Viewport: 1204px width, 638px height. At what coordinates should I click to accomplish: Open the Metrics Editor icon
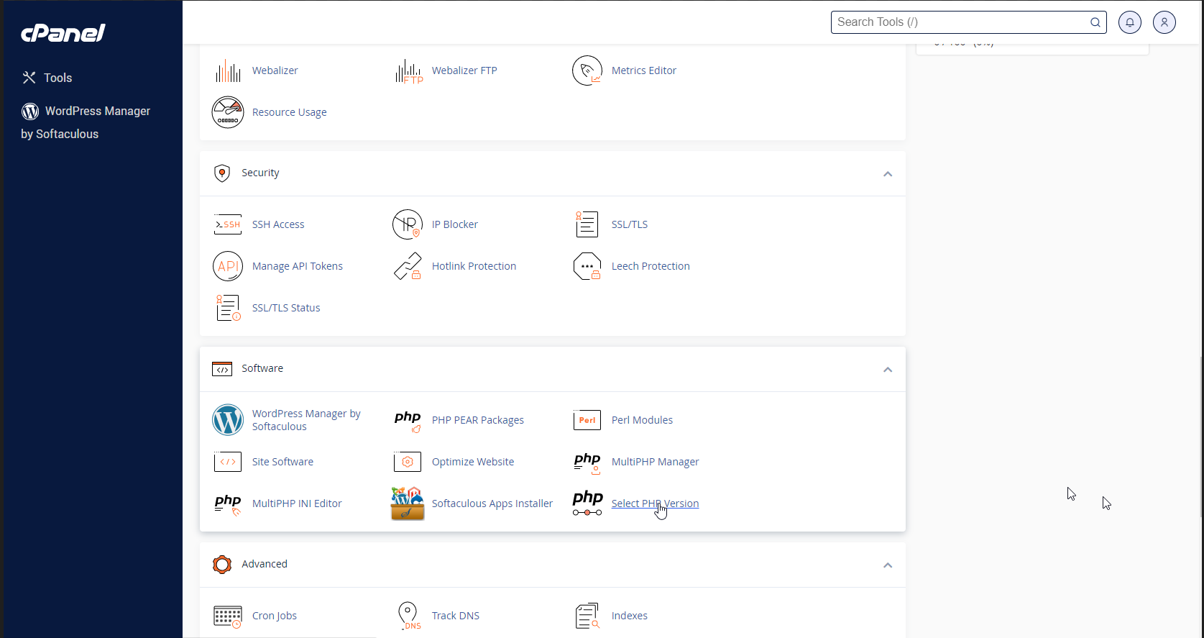tap(587, 70)
